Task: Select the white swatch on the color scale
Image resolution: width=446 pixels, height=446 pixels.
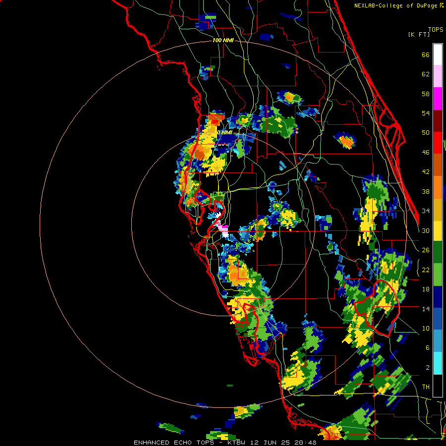Action: 438,55
